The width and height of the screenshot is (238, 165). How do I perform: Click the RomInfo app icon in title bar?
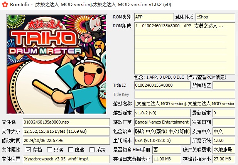tap(5, 4)
